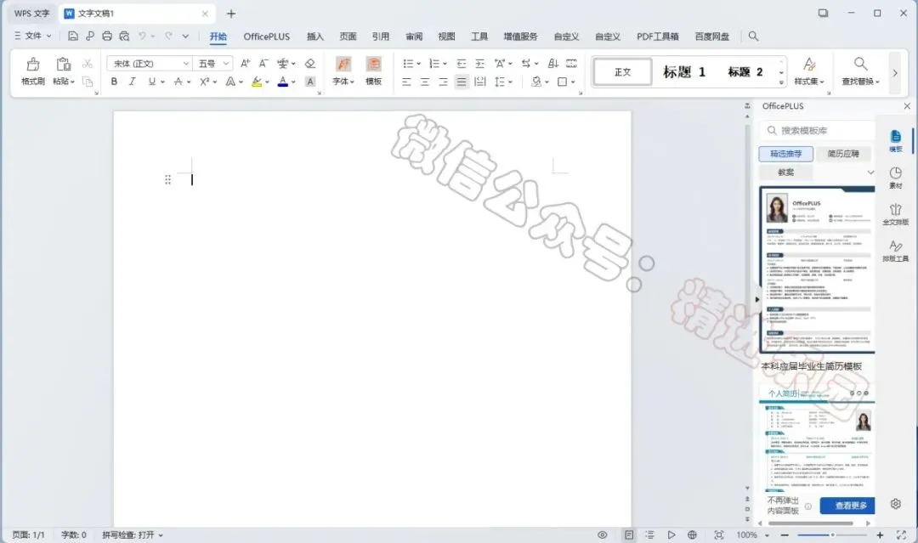Switch to the 插入 (Insert) tab

[x=315, y=37]
